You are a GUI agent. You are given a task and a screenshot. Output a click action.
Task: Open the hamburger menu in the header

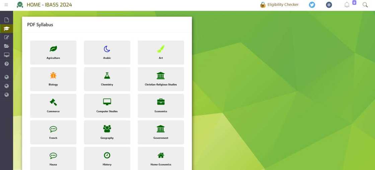[6, 5]
